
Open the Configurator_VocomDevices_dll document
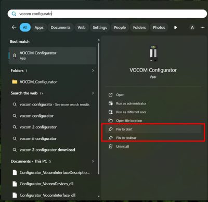(53, 184)
